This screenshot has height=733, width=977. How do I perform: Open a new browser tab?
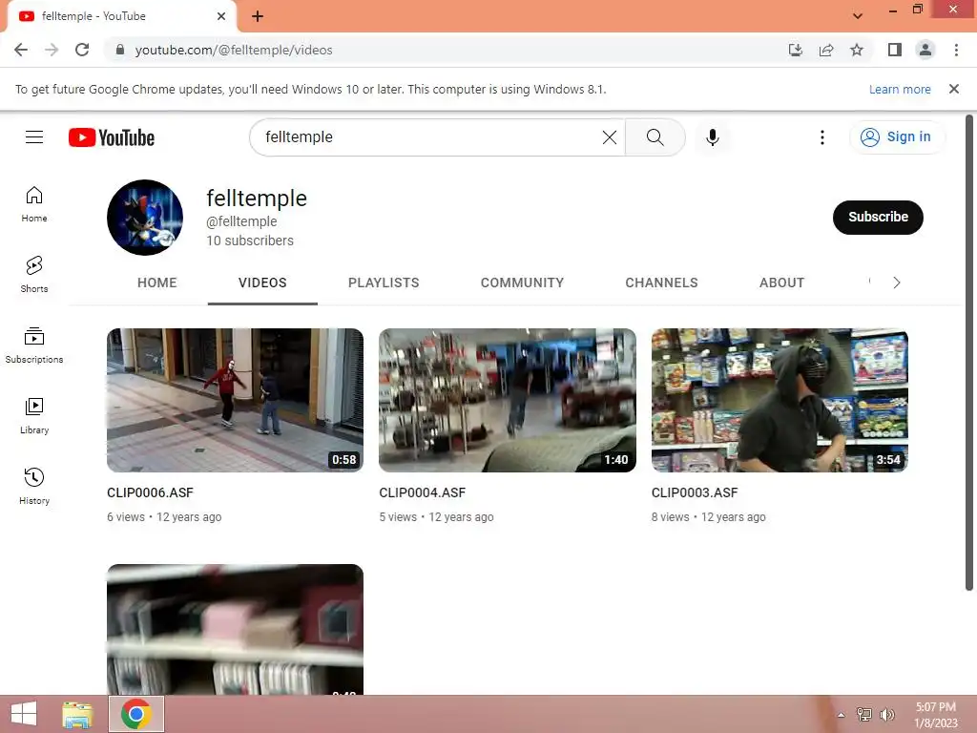tap(258, 16)
